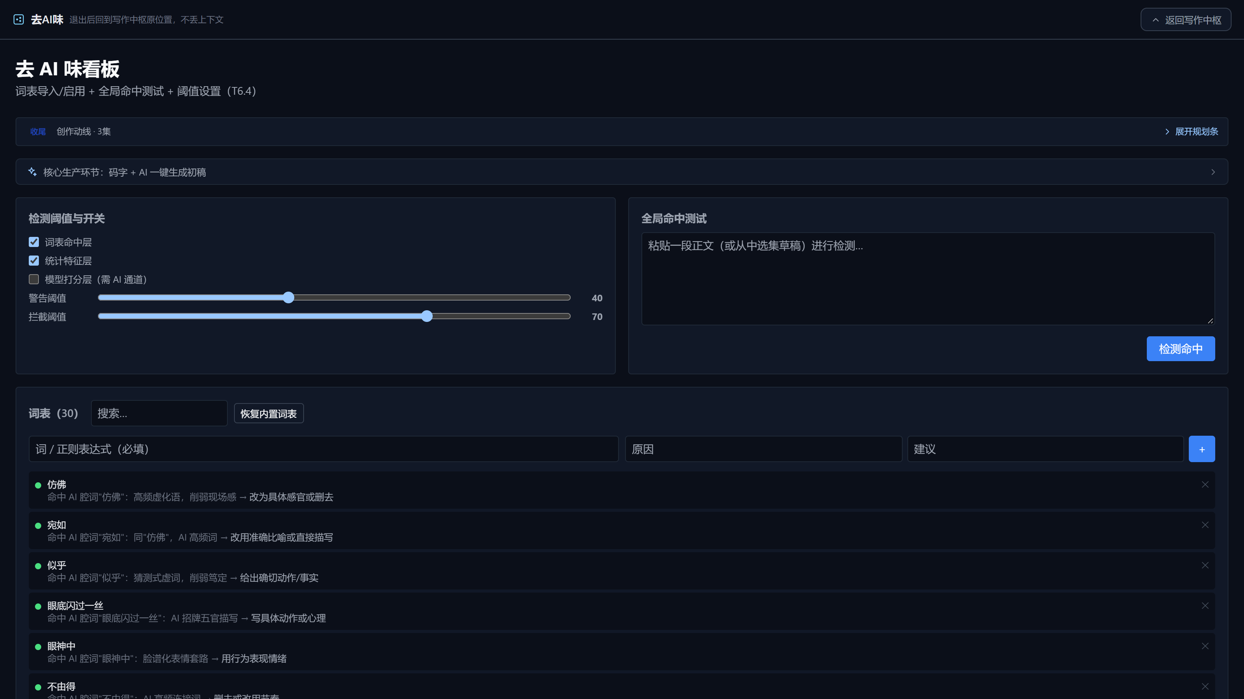Remove the 宛如 entry with its X
Image resolution: width=1244 pixels, height=699 pixels.
(1205, 525)
